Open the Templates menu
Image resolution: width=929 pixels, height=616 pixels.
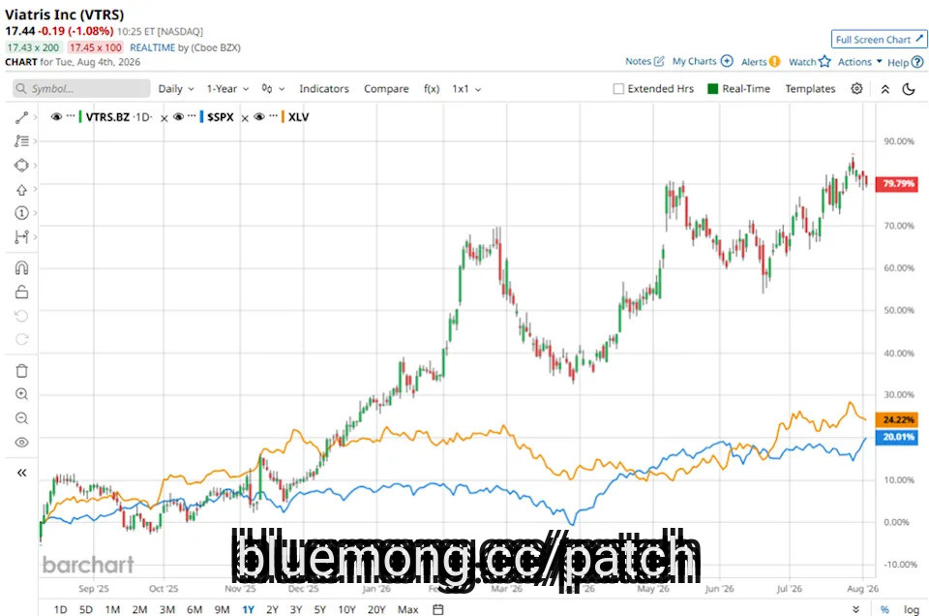[811, 89]
